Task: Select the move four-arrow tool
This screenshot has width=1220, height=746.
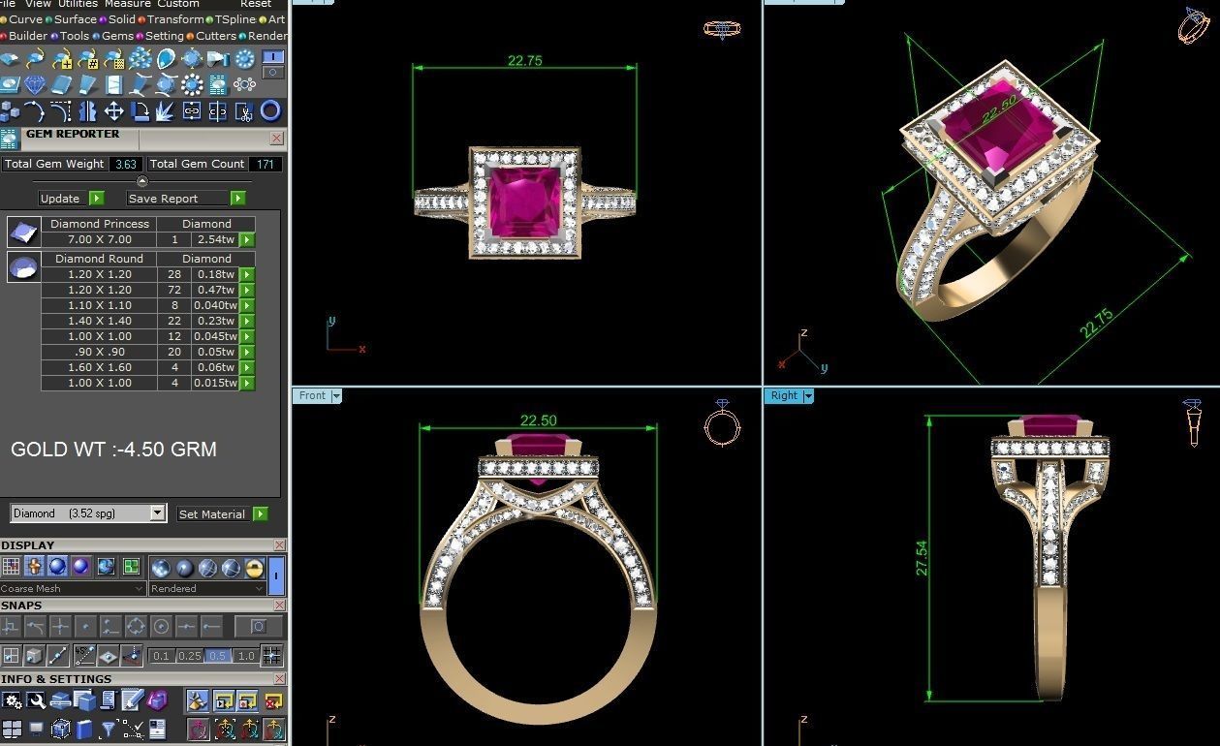Action: coord(113,111)
